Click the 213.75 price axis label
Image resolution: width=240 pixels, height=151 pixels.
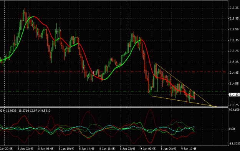pyautogui.click(x=234, y=105)
